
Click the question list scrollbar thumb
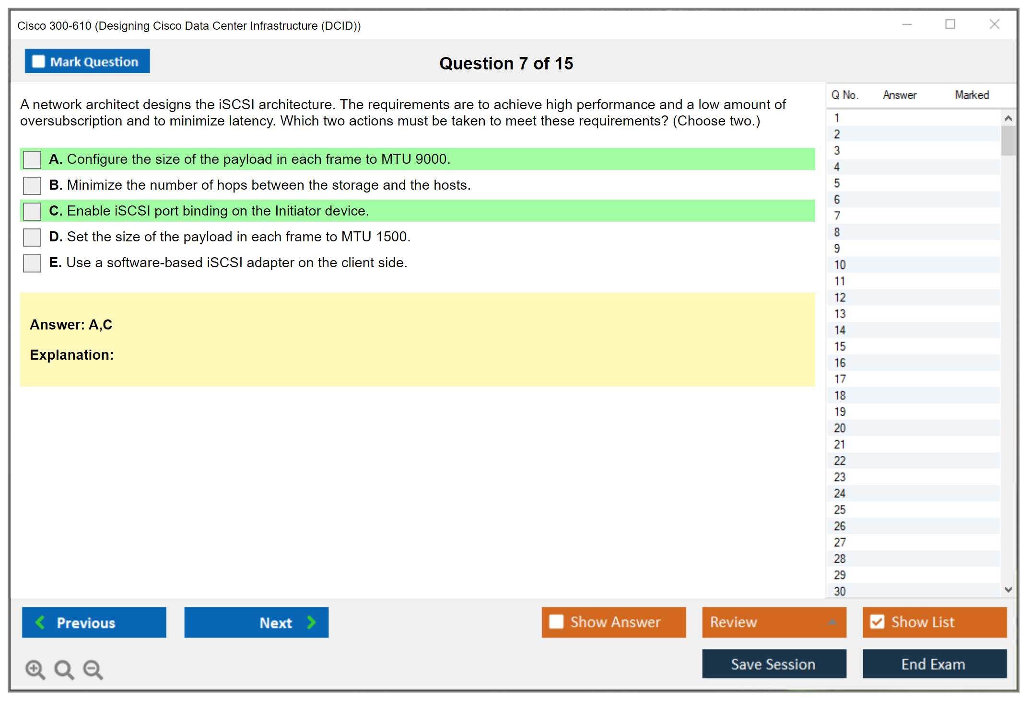pyautogui.click(x=1008, y=140)
